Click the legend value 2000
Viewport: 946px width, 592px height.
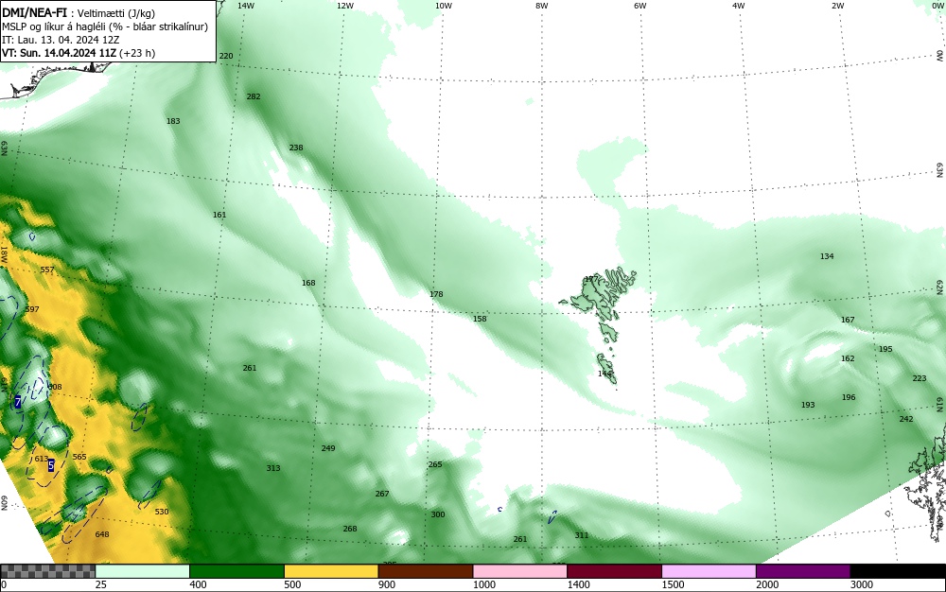[x=767, y=584]
